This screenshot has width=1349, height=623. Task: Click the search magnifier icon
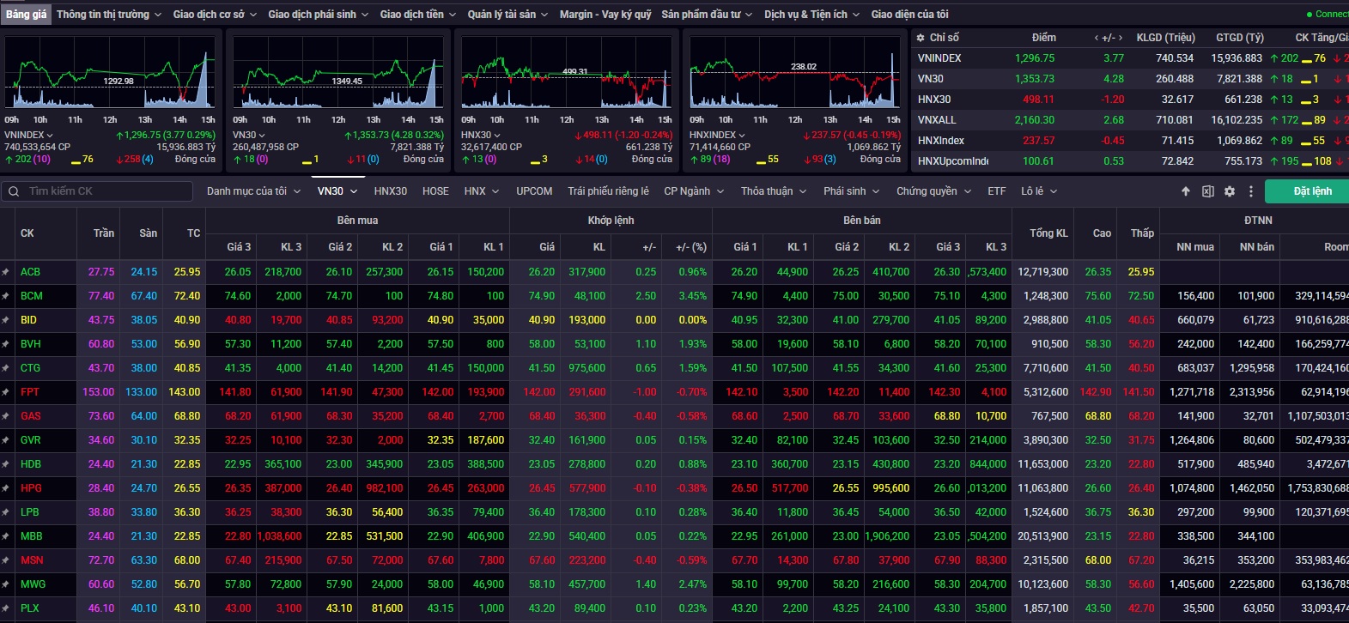14,191
